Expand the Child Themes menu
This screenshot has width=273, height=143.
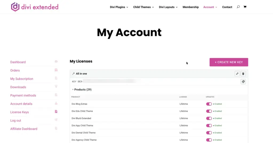coord(143,7)
